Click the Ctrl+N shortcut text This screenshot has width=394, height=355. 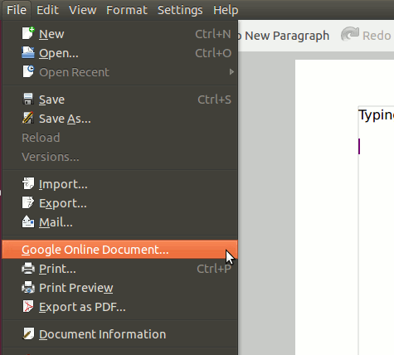tap(213, 34)
